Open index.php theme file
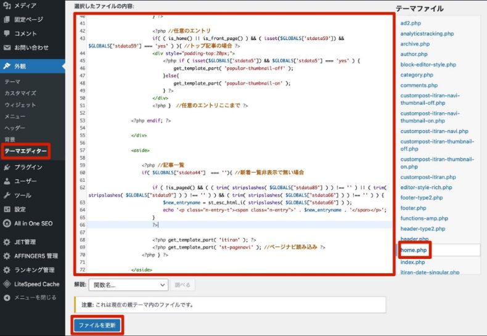Image resolution: width=487 pixels, height=336 pixels. [412, 262]
